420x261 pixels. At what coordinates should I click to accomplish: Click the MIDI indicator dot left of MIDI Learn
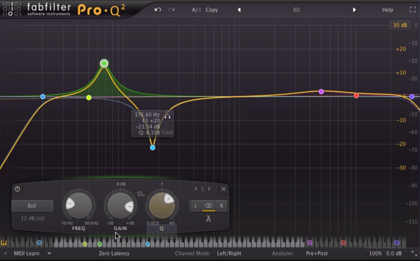point(6,253)
